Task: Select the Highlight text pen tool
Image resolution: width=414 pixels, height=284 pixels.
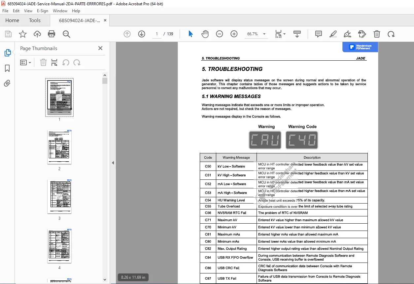Action: coord(333,34)
